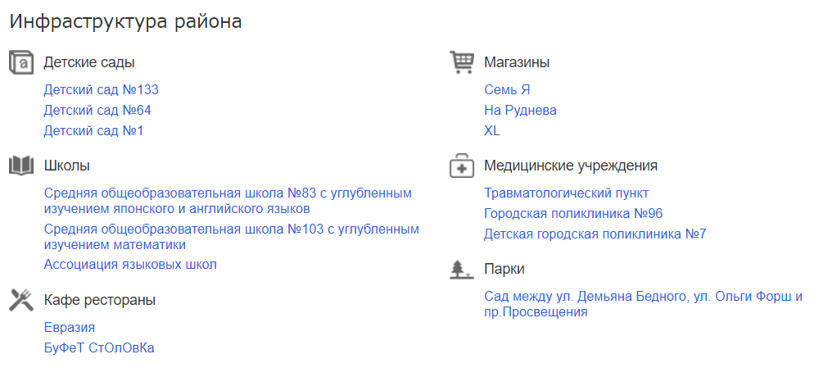The width and height of the screenshot is (837, 377).
Task: Open the Детский сад №64 link
Action: pyautogui.click(x=97, y=111)
